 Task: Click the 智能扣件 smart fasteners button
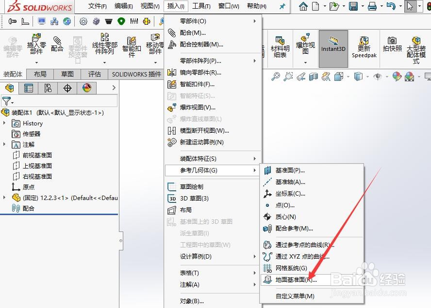tap(132, 47)
